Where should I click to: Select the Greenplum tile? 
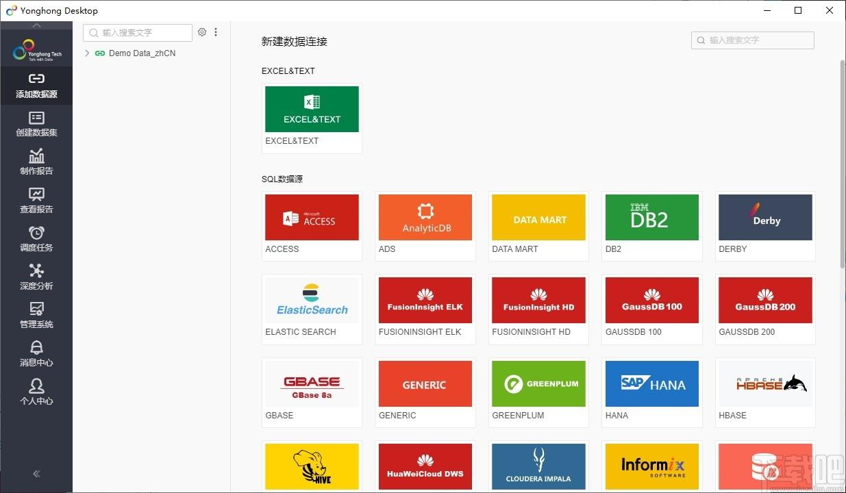(538, 392)
